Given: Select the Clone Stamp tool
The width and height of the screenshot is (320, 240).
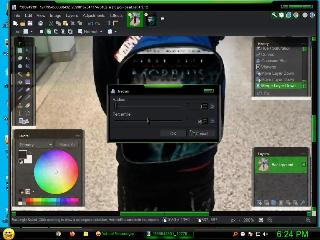Looking at the screenshot, I should coord(20,105).
